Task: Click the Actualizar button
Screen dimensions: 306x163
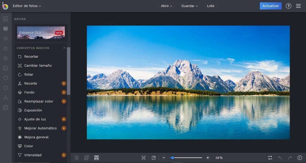Action: [271, 6]
